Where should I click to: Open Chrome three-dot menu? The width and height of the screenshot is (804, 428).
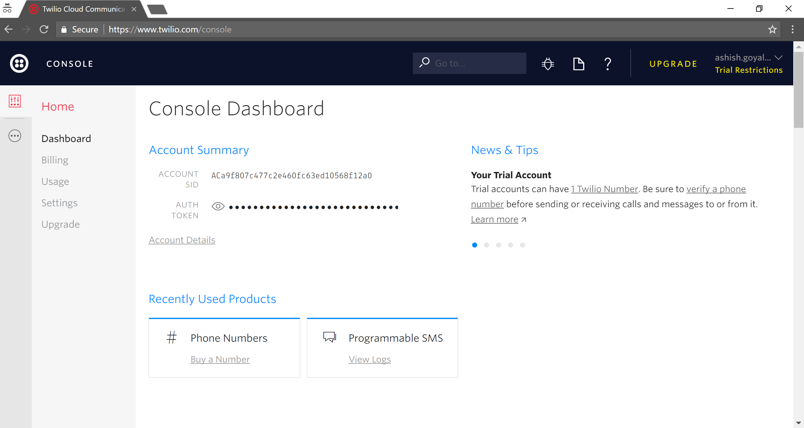792,29
